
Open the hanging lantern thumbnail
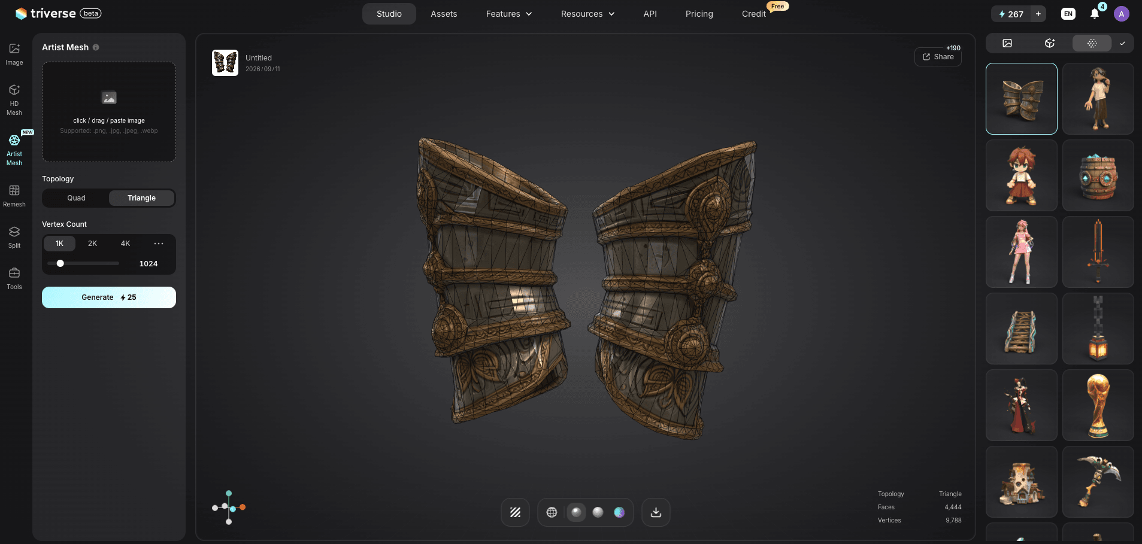[1098, 329]
